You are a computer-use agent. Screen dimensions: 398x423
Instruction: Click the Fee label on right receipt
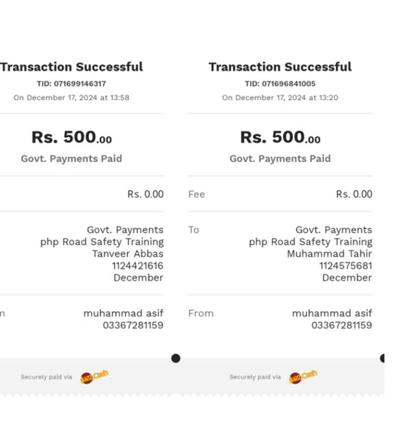coord(197,194)
